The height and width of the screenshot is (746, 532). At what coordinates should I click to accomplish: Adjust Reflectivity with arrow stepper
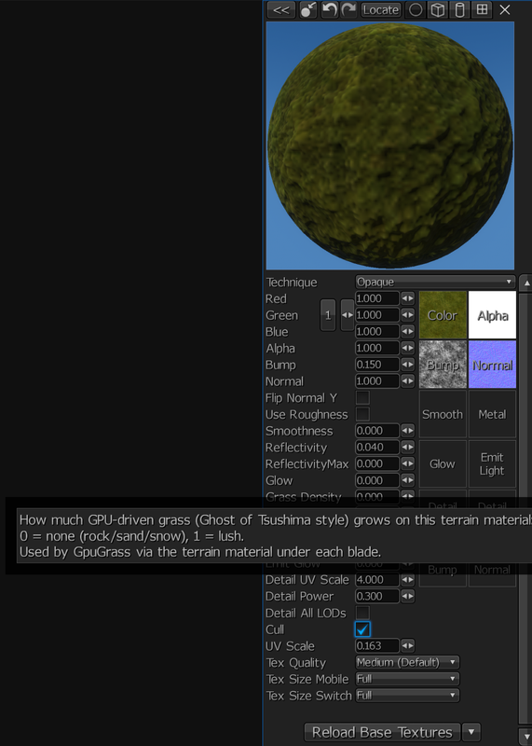click(x=407, y=448)
